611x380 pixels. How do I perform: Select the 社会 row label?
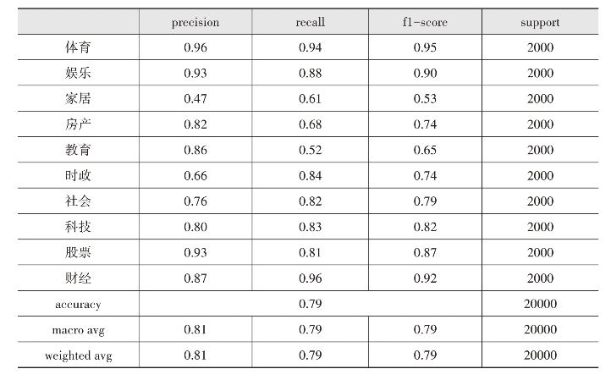(x=78, y=201)
